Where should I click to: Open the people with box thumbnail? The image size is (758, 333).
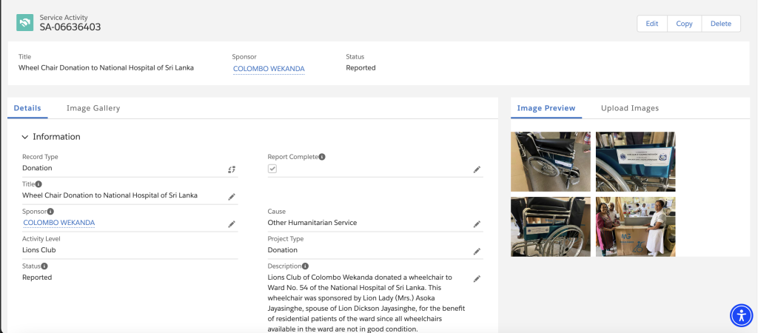click(635, 226)
